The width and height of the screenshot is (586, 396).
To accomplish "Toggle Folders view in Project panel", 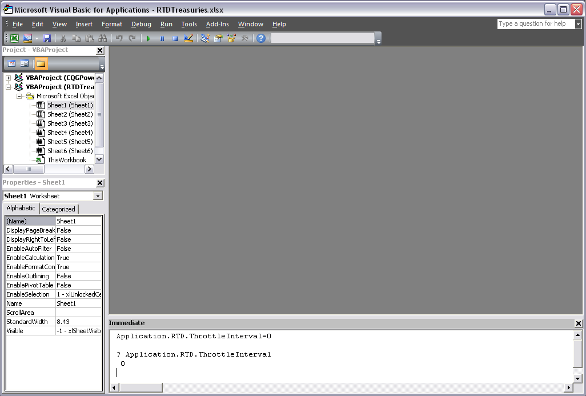I will [x=41, y=63].
